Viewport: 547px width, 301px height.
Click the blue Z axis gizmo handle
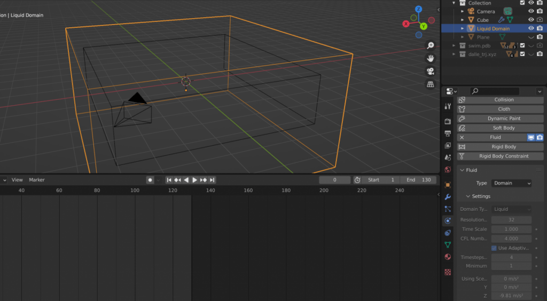tap(419, 10)
